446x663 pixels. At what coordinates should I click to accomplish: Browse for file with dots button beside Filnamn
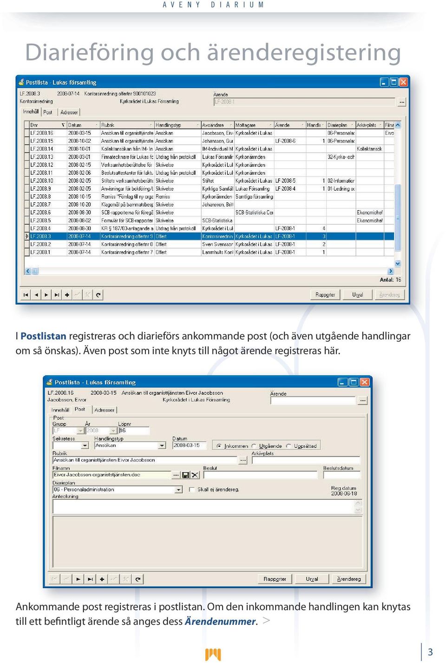coord(176,475)
